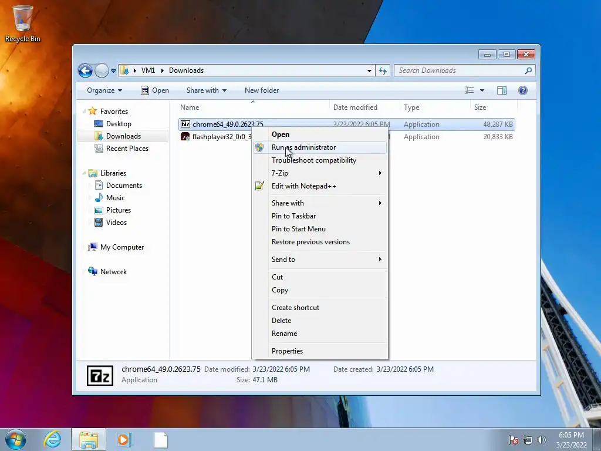Sort by the Type column header
The width and height of the screenshot is (601, 451).
pyautogui.click(x=435, y=107)
